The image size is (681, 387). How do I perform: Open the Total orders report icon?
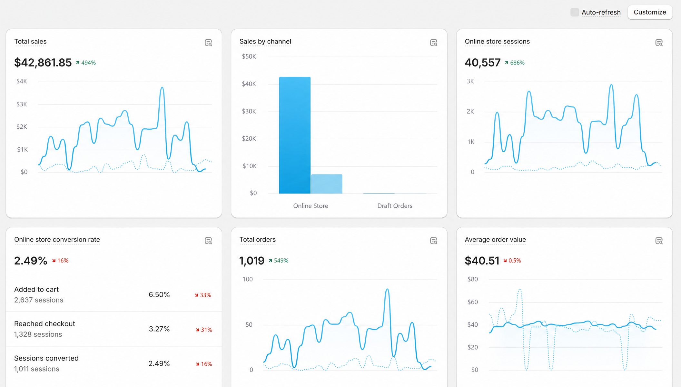pos(434,241)
